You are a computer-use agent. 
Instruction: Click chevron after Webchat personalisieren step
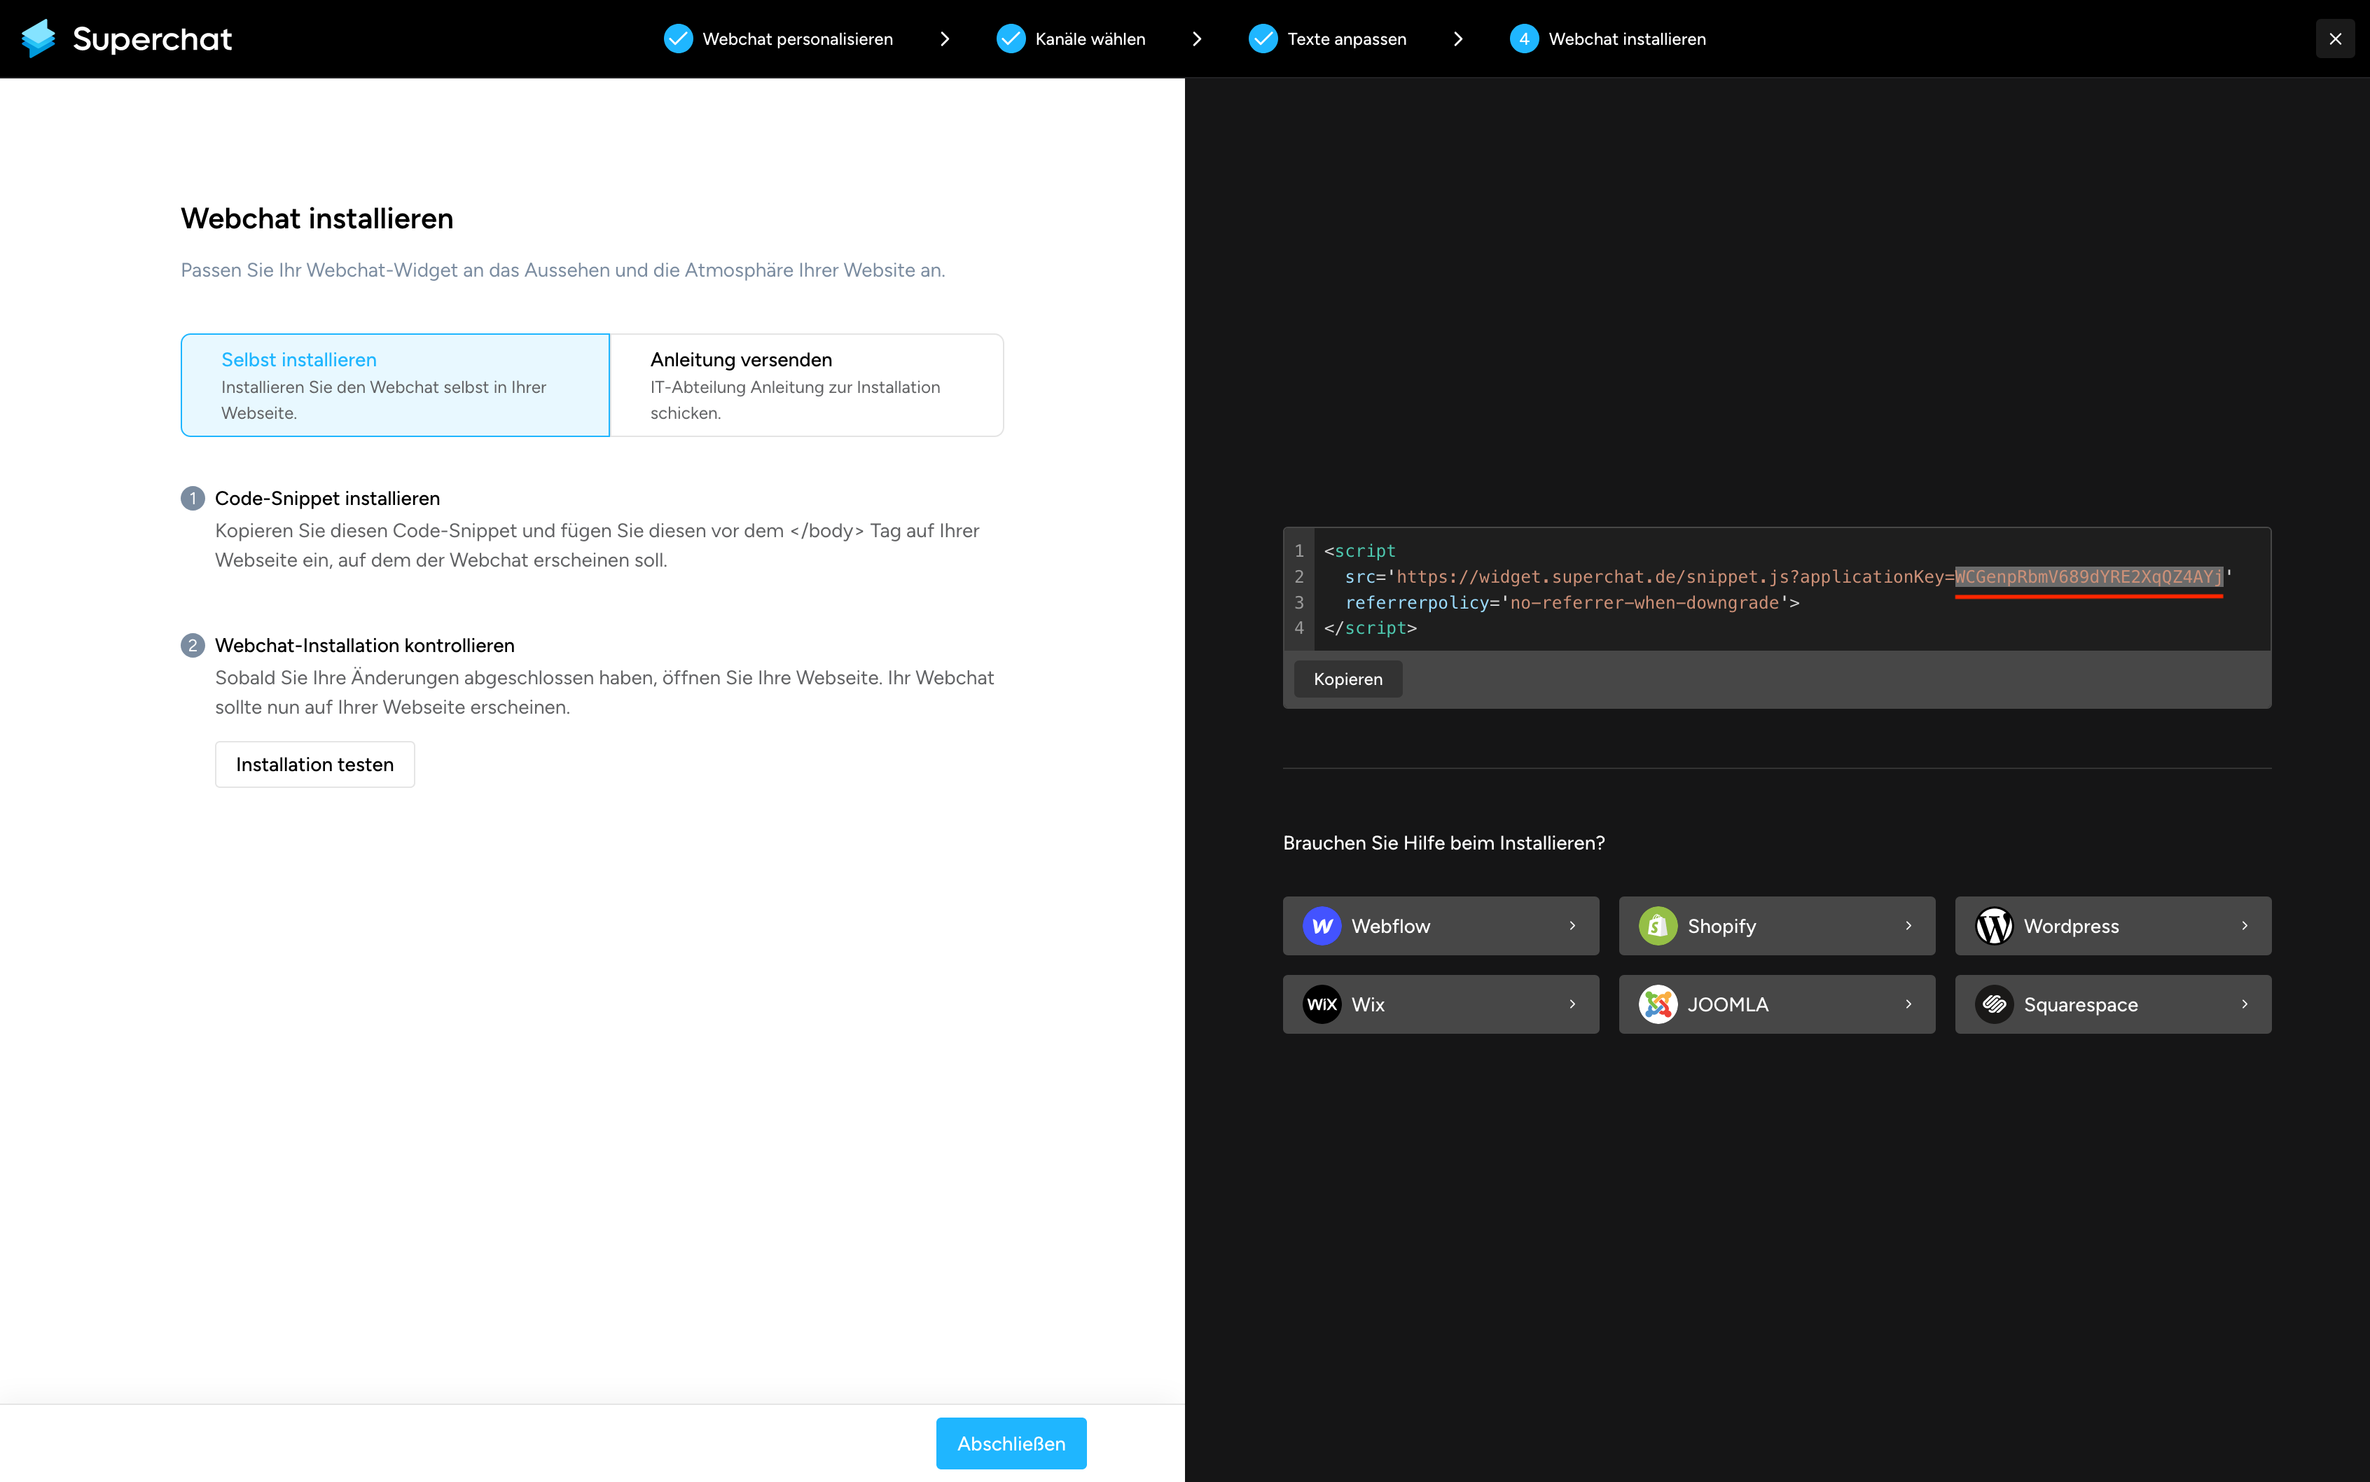click(x=945, y=39)
